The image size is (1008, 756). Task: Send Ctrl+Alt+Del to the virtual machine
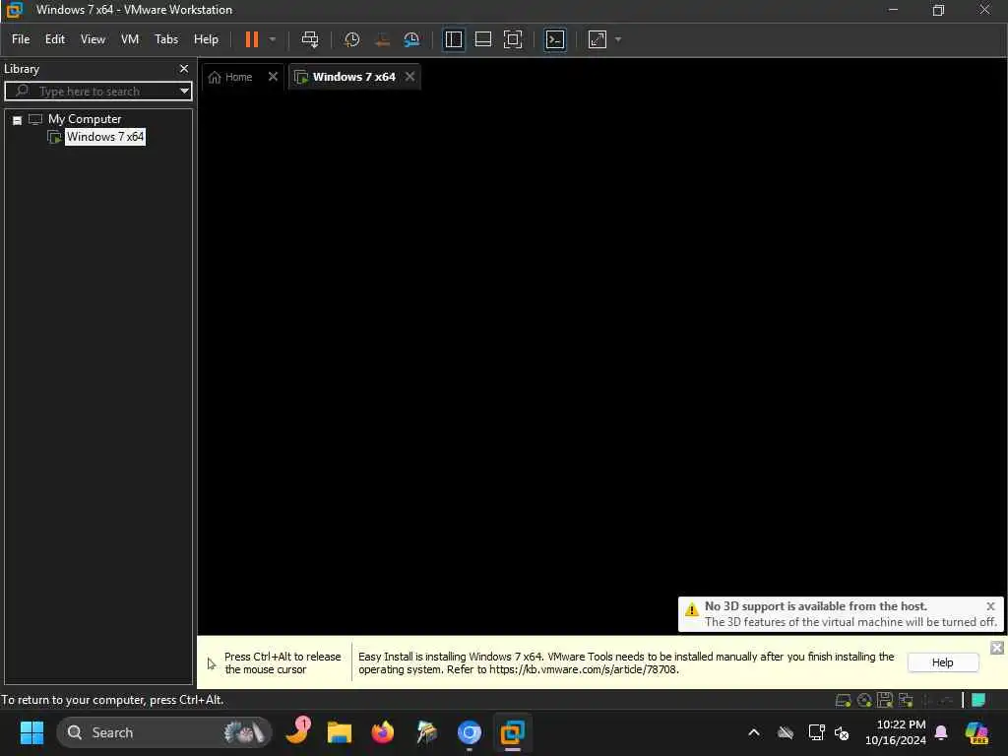[x=310, y=39]
